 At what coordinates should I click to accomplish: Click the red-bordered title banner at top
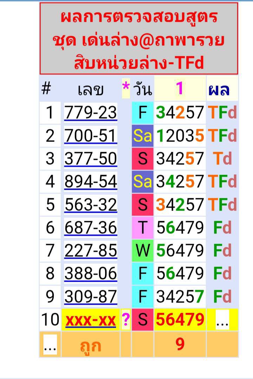click(139, 39)
